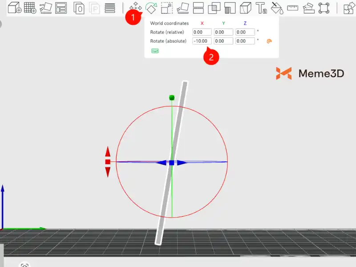Viewport: 356px width, 267px height.
Task: Open the Text shape tool
Action: tap(261, 8)
